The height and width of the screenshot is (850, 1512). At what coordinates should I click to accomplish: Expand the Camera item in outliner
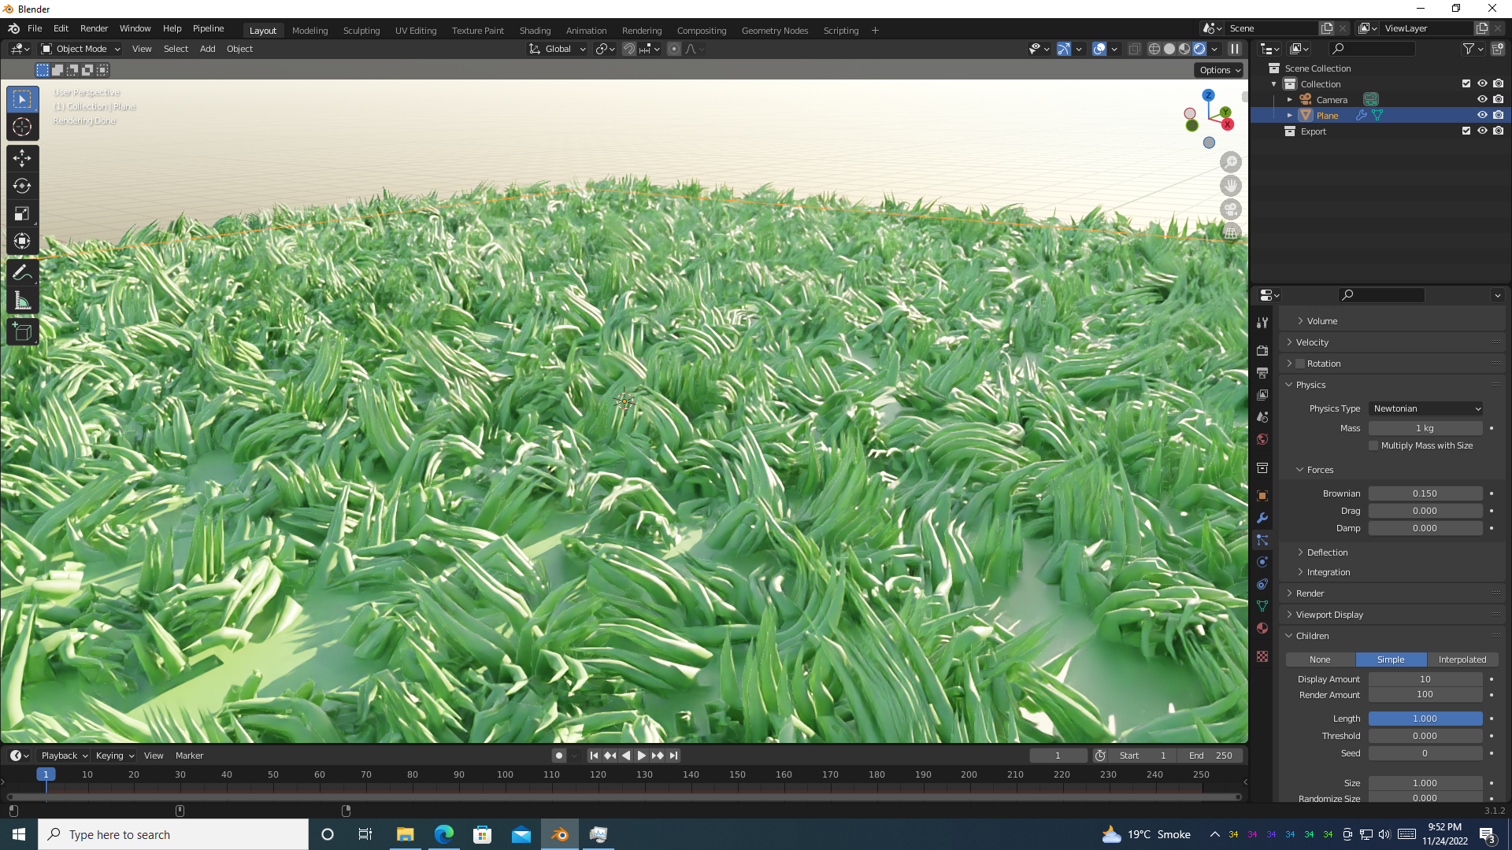[x=1290, y=100]
